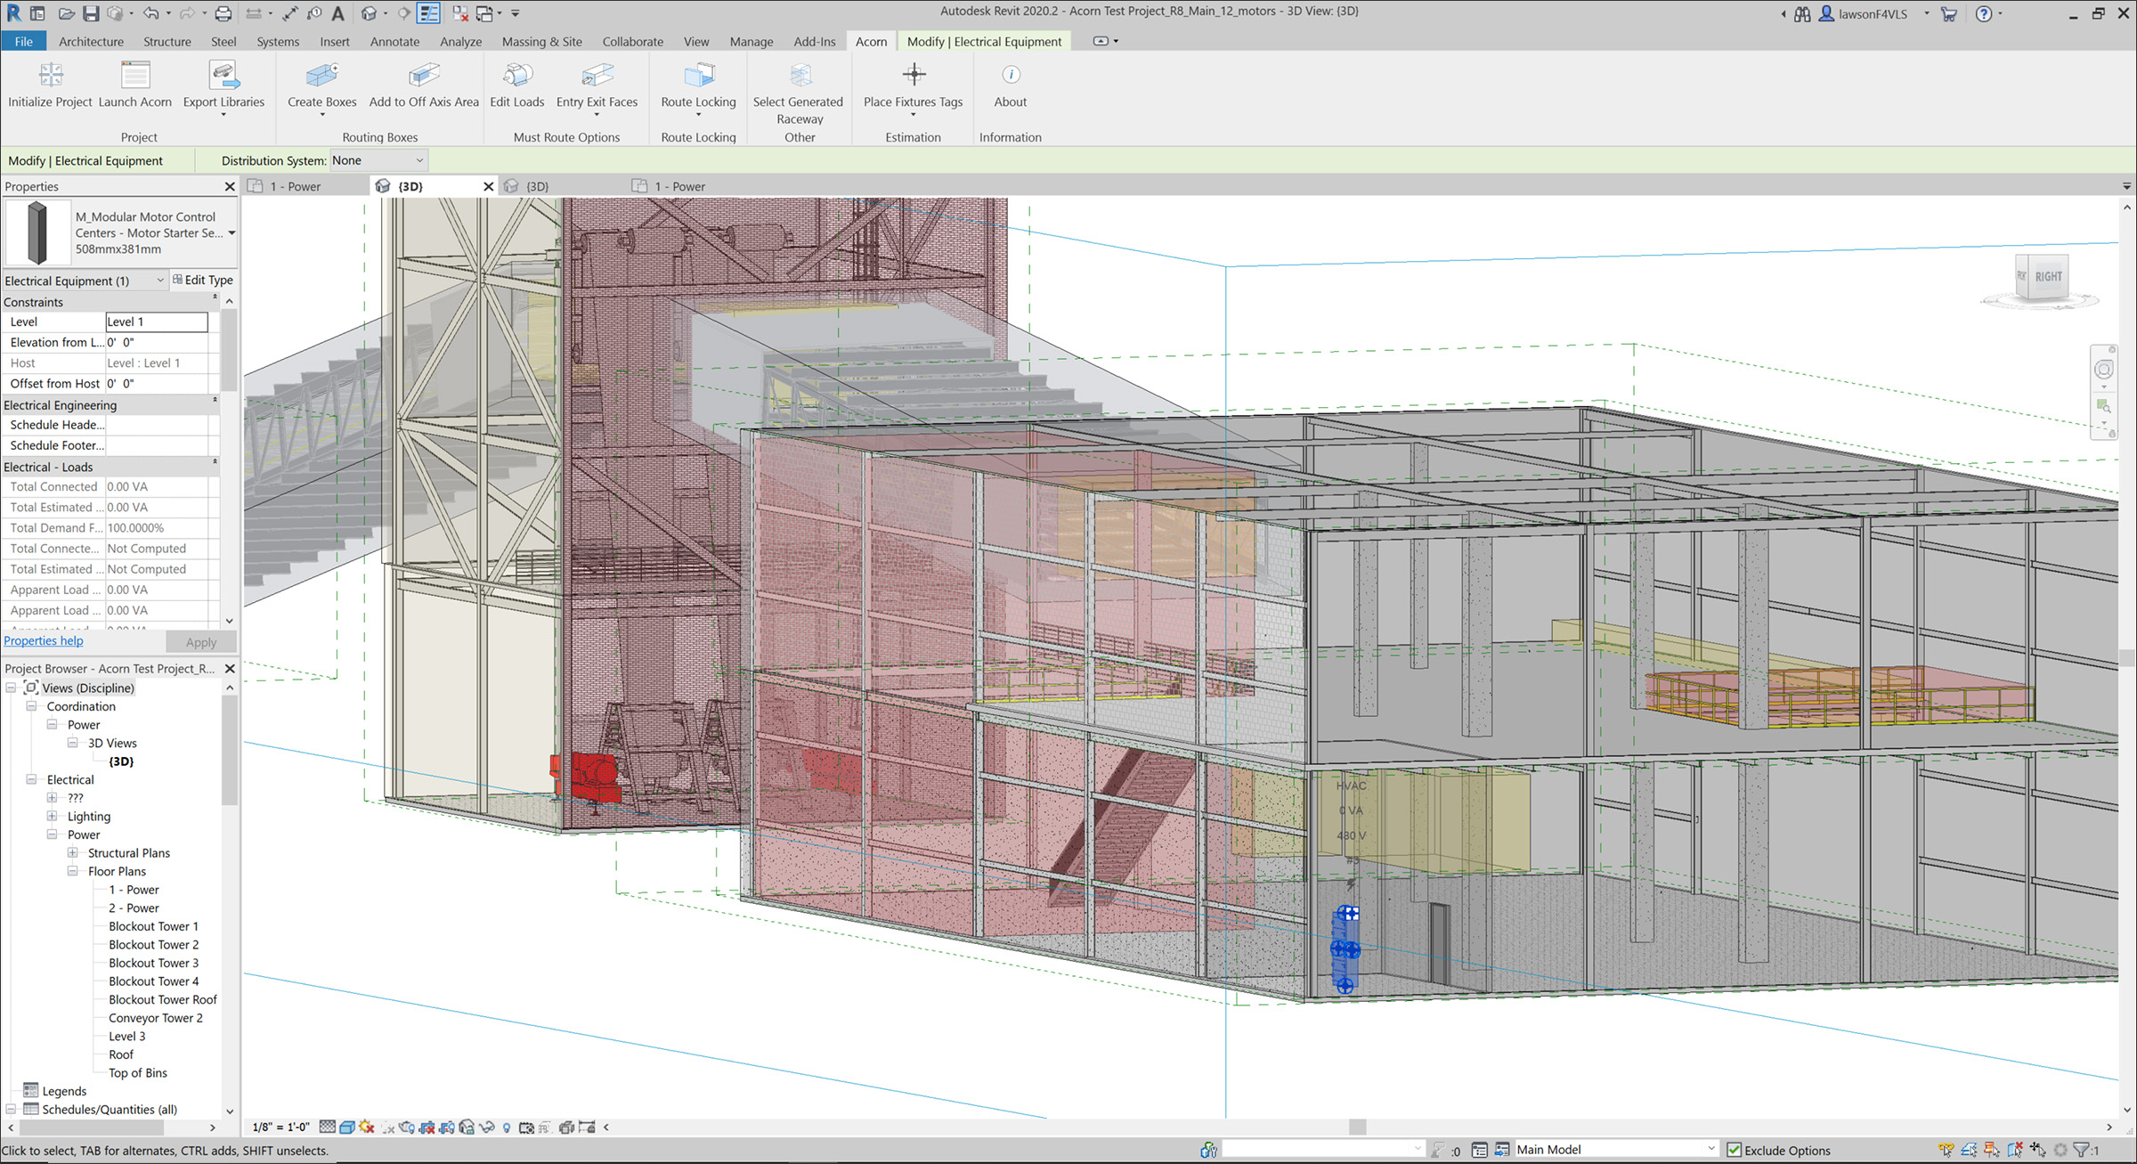Click Export Libraries tool
The height and width of the screenshot is (1164, 2137).
coord(223,85)
